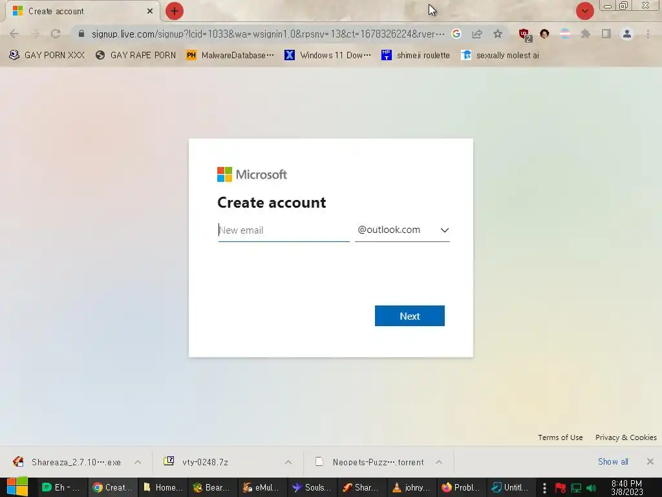The image size is (662, 497).
Task: Close the Create account tab
Action: (150, 11)
